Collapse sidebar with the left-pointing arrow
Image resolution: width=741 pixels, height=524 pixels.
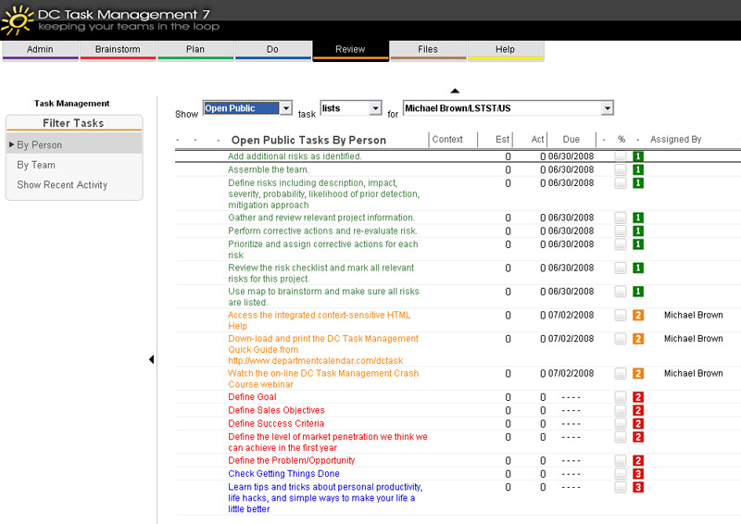[x=151, y=359]
